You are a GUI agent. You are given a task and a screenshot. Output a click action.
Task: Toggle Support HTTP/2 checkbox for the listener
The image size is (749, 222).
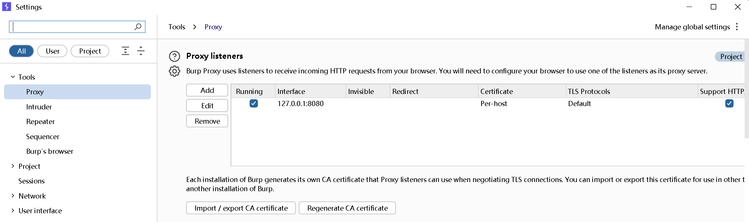(x=729, y=103)
